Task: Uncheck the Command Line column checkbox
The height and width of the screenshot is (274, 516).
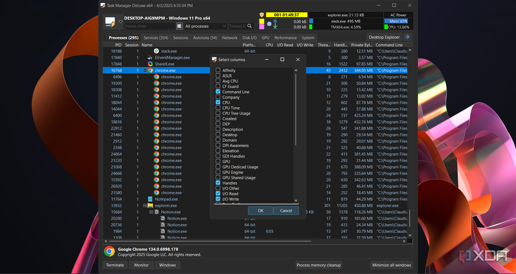Action: click(218, 92)
